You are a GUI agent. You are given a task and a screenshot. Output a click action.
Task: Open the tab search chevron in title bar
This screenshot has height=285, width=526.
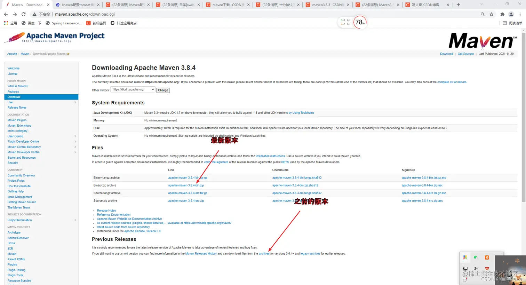(x=481, y=4)
